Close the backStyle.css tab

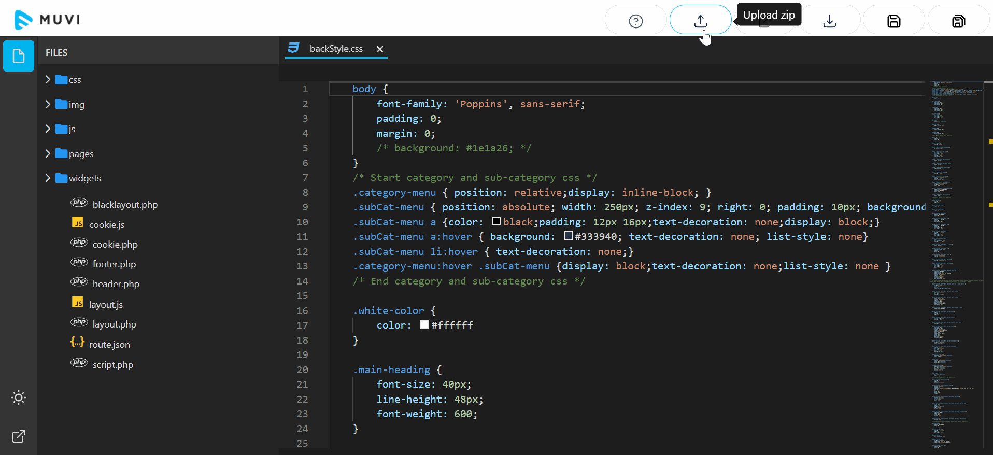coord(380,49)
